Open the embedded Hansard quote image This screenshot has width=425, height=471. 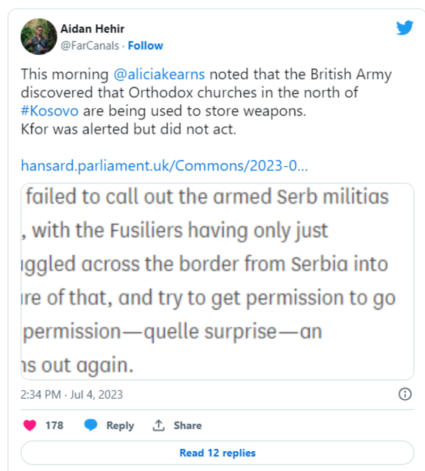pos(217,281)
